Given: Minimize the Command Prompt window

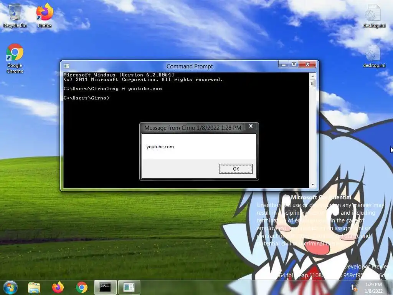Looking at the screenshot, I should [x=284, y=65].
